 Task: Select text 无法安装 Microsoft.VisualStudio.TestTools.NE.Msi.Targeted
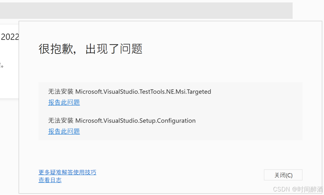coord(129,91)
